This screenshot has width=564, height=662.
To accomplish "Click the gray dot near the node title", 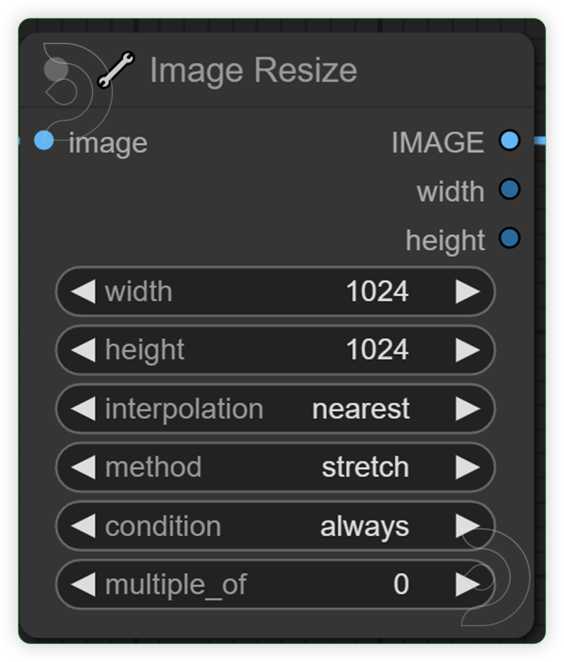I will pos(55,69).
